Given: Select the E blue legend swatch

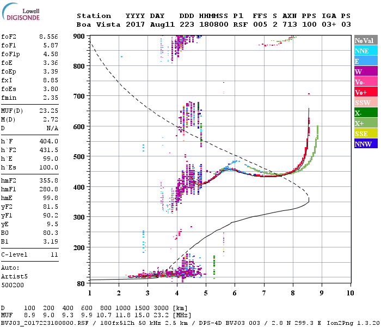Looking at the screenshot, I should pos(366,61).
